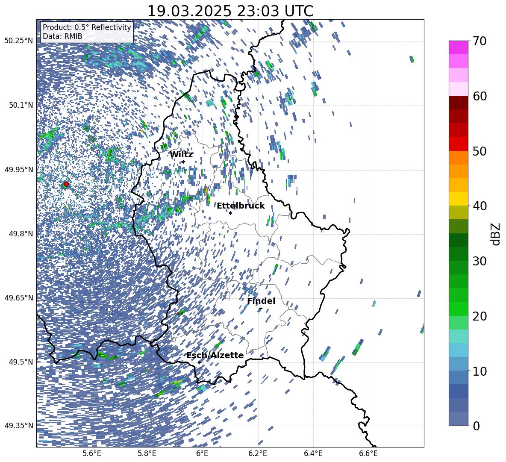This screenshot has height=462, width=506.
Task: Click the 6.6°E longitude tick label
Action: [x=368, y=453]
